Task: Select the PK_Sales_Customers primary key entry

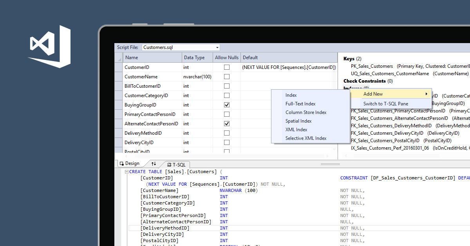Action: click(372, 66)
